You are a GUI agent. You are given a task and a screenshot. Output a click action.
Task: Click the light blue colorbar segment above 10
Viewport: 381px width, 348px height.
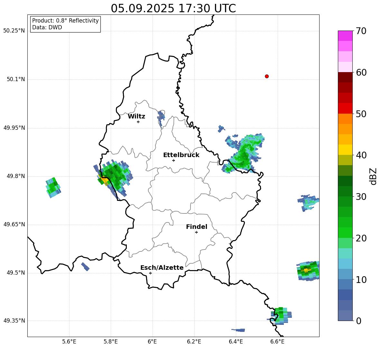345,274
